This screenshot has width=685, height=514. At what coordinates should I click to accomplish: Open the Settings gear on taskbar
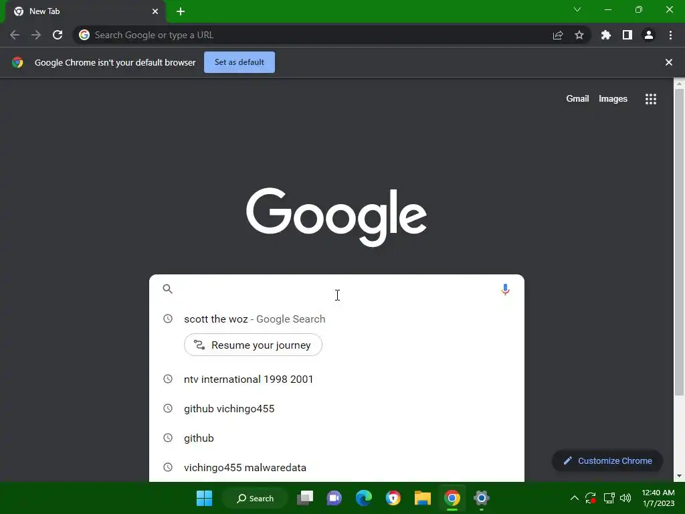coord(482,498)
